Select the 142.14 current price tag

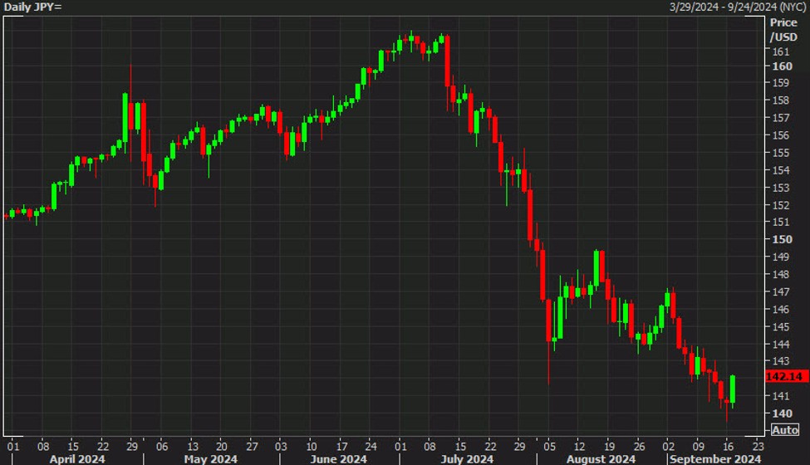tap(785, 376)
